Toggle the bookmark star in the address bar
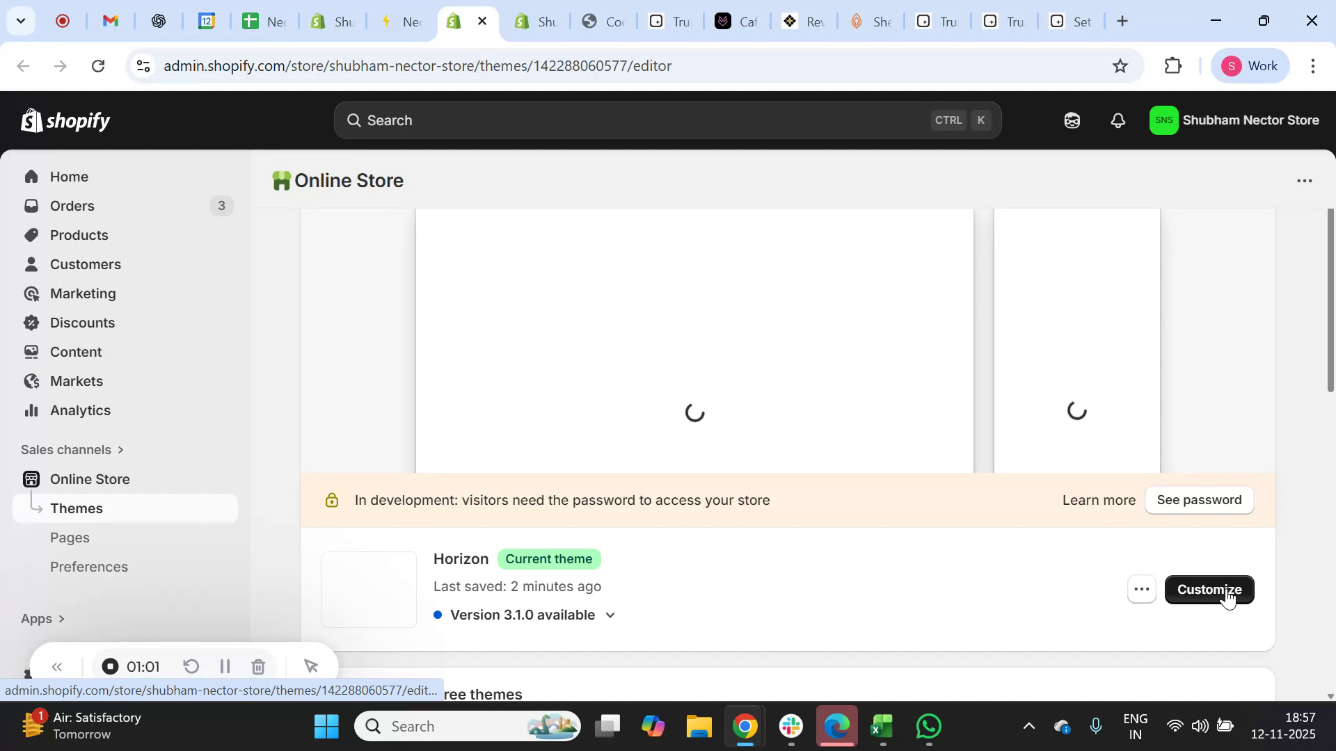This screenshot has width=1336, height=751. 1120,65
